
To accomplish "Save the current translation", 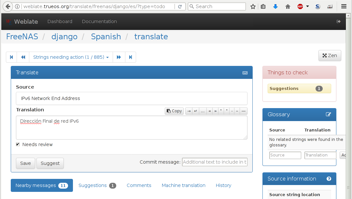I will click(25, 163).
